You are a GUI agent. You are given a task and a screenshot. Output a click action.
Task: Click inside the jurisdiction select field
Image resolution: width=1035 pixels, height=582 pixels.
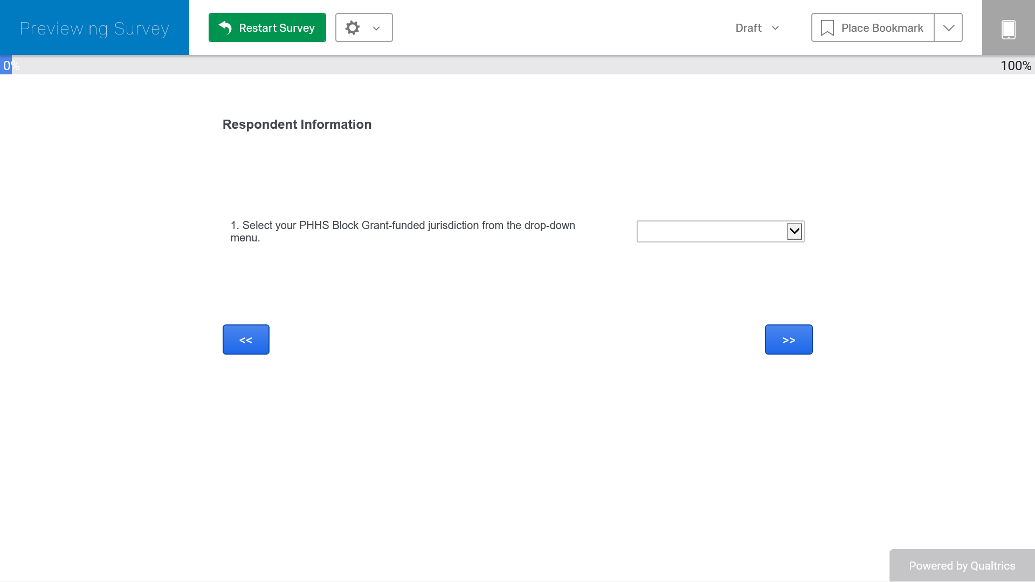click(x=712, y=232)
